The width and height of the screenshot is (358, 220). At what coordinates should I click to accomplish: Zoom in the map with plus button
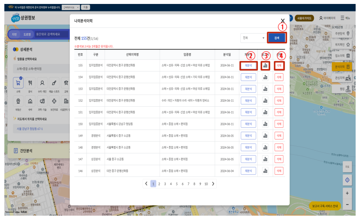[x=347, y=193]
